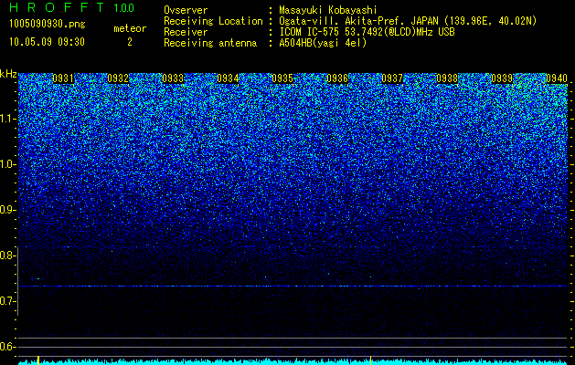The image size is (575, 365).
Task: Click the Receiver field label
Action: (186, 32)
